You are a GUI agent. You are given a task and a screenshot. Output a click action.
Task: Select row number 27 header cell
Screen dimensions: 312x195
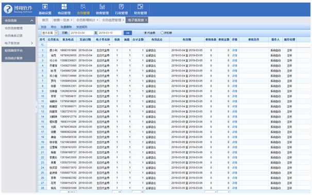coord(42,183)
